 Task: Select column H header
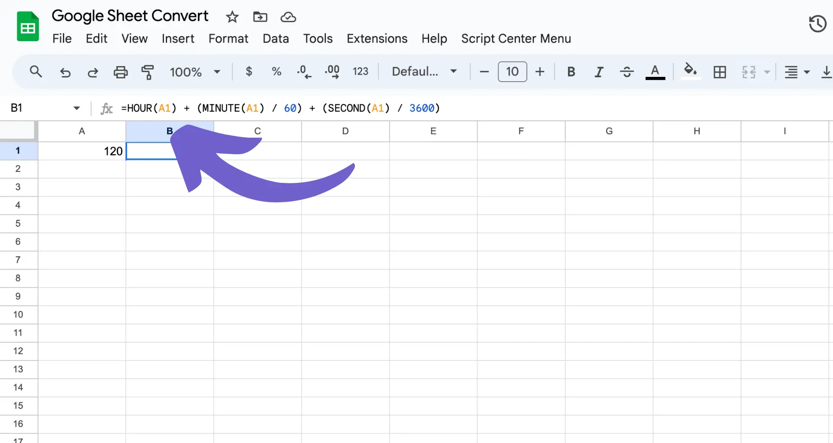point(697,131)
